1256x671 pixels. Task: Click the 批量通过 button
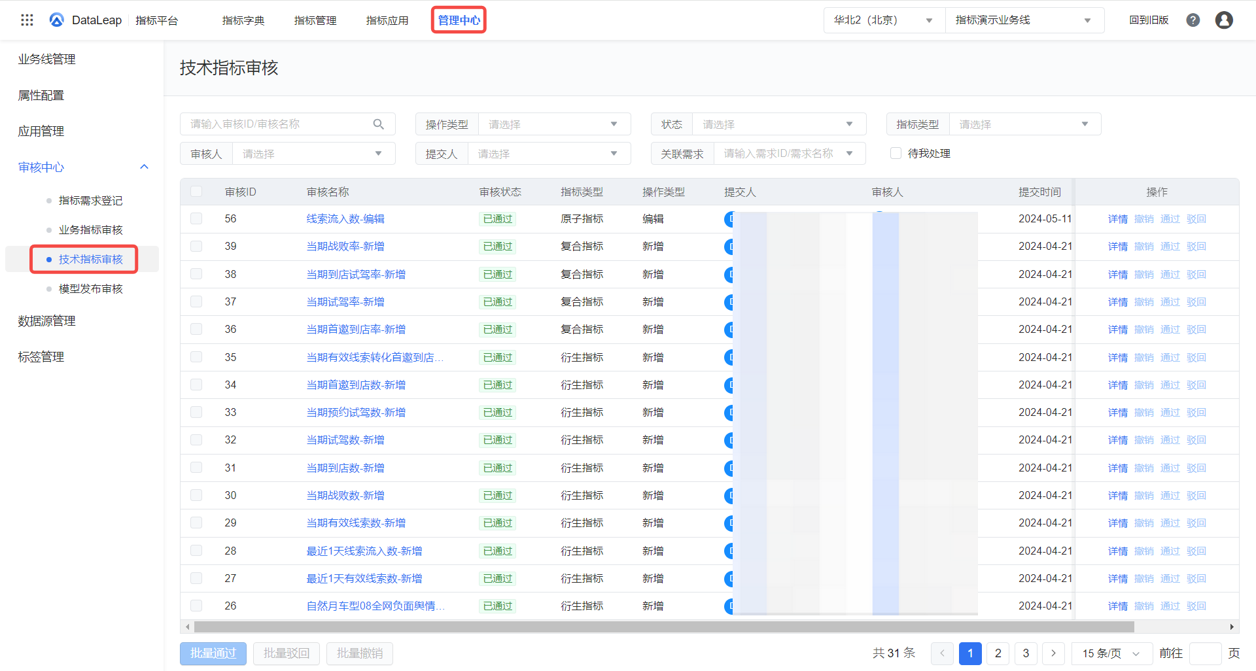pyautogui.click(x=213, y=653)
